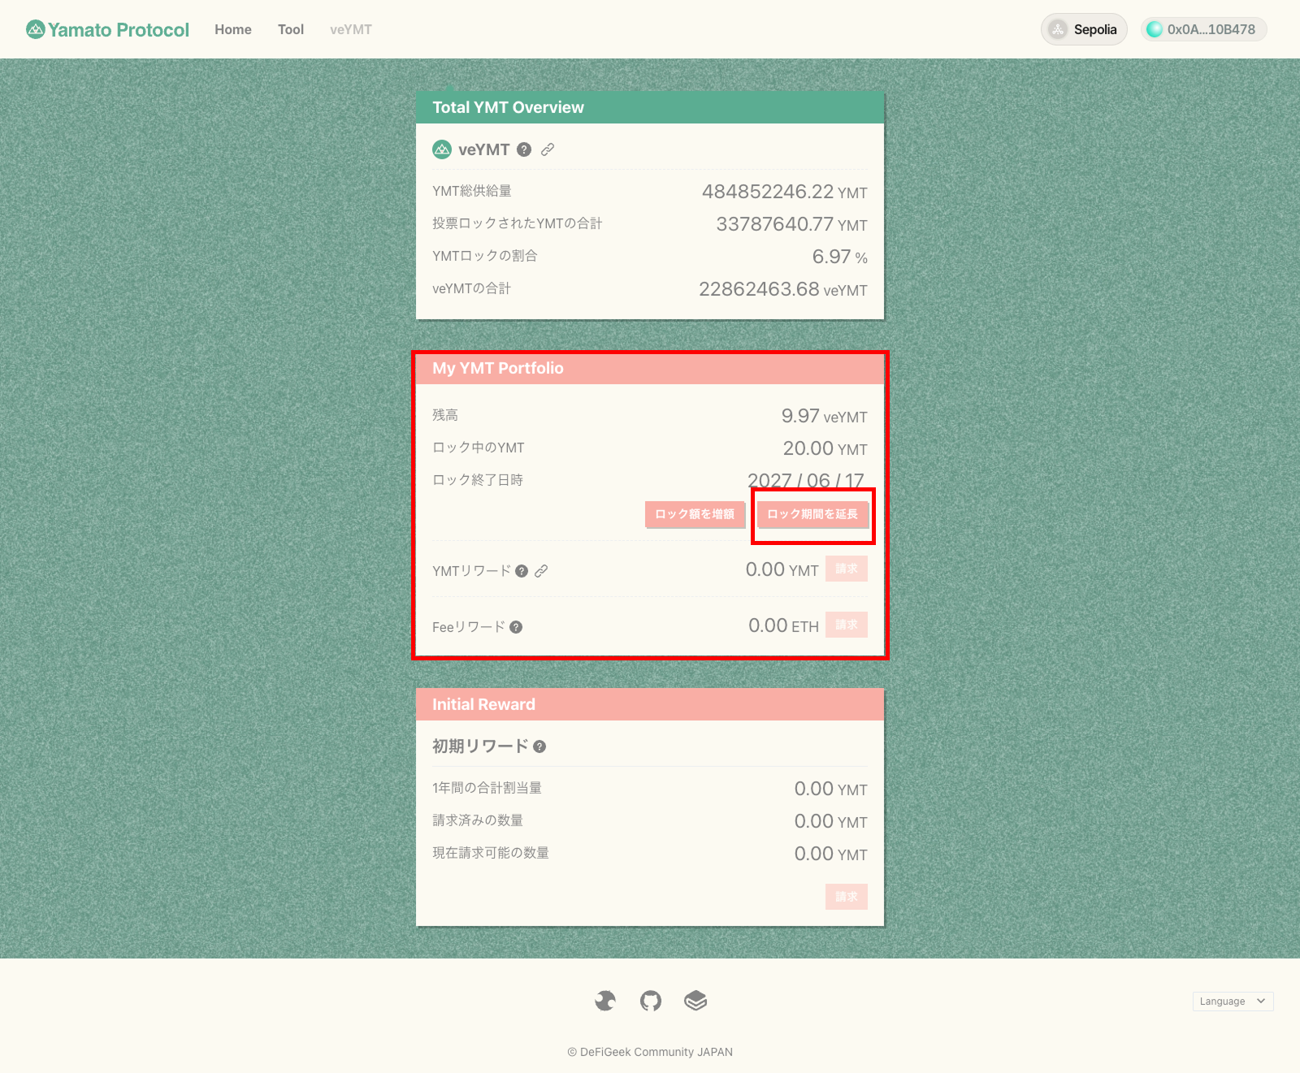1300x1073 pixels.
Task: Claim the YMT reward with 請求
Action: [x=847, y=569]
